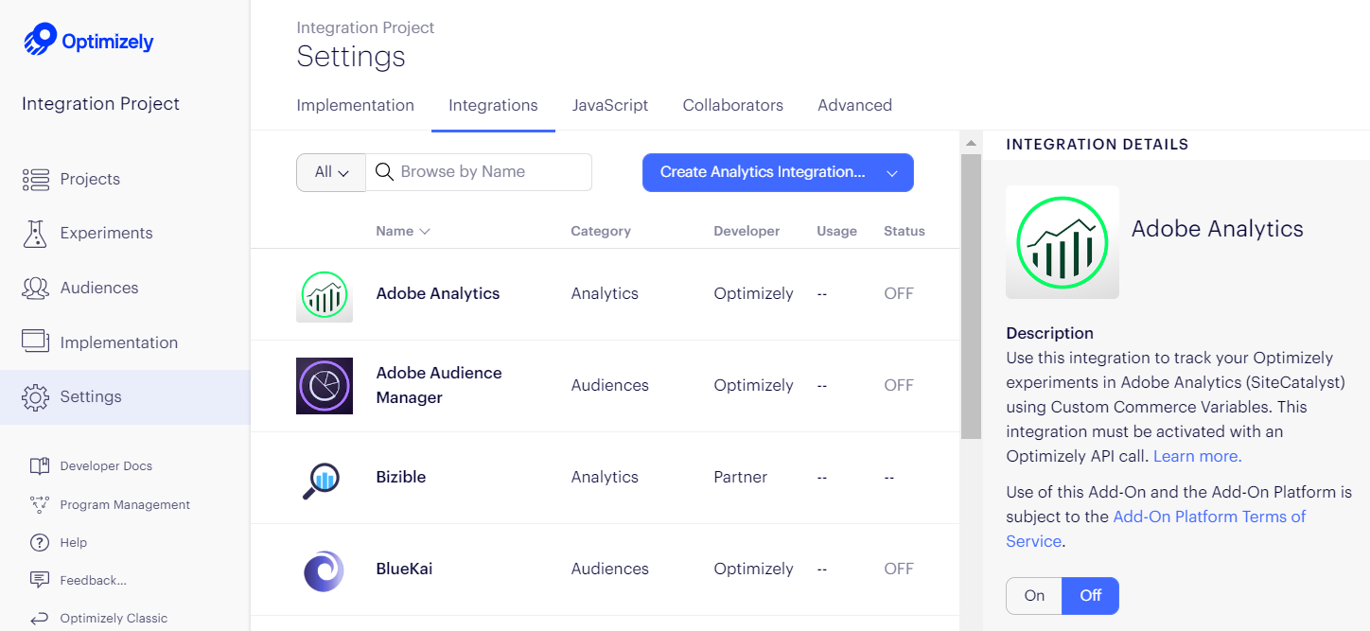Viewport: 1370px width, 631px height.
Task: Click the integrations list scrollbar thumb
Action: click(x=971, y=296)
